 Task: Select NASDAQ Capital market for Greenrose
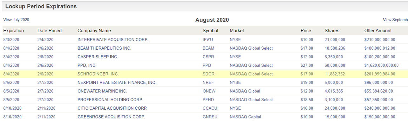(x=245, y=117)
